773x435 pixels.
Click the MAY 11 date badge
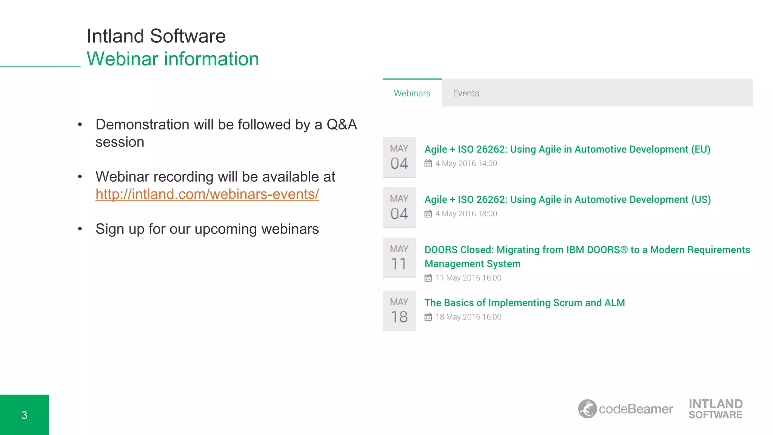point(399,258)
